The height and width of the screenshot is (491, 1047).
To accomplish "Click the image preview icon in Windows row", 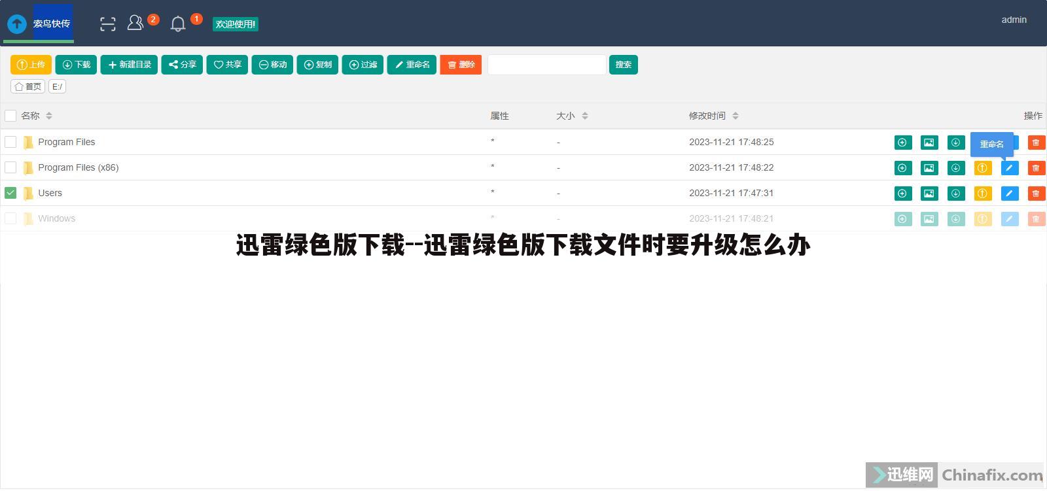I will 929,219.
